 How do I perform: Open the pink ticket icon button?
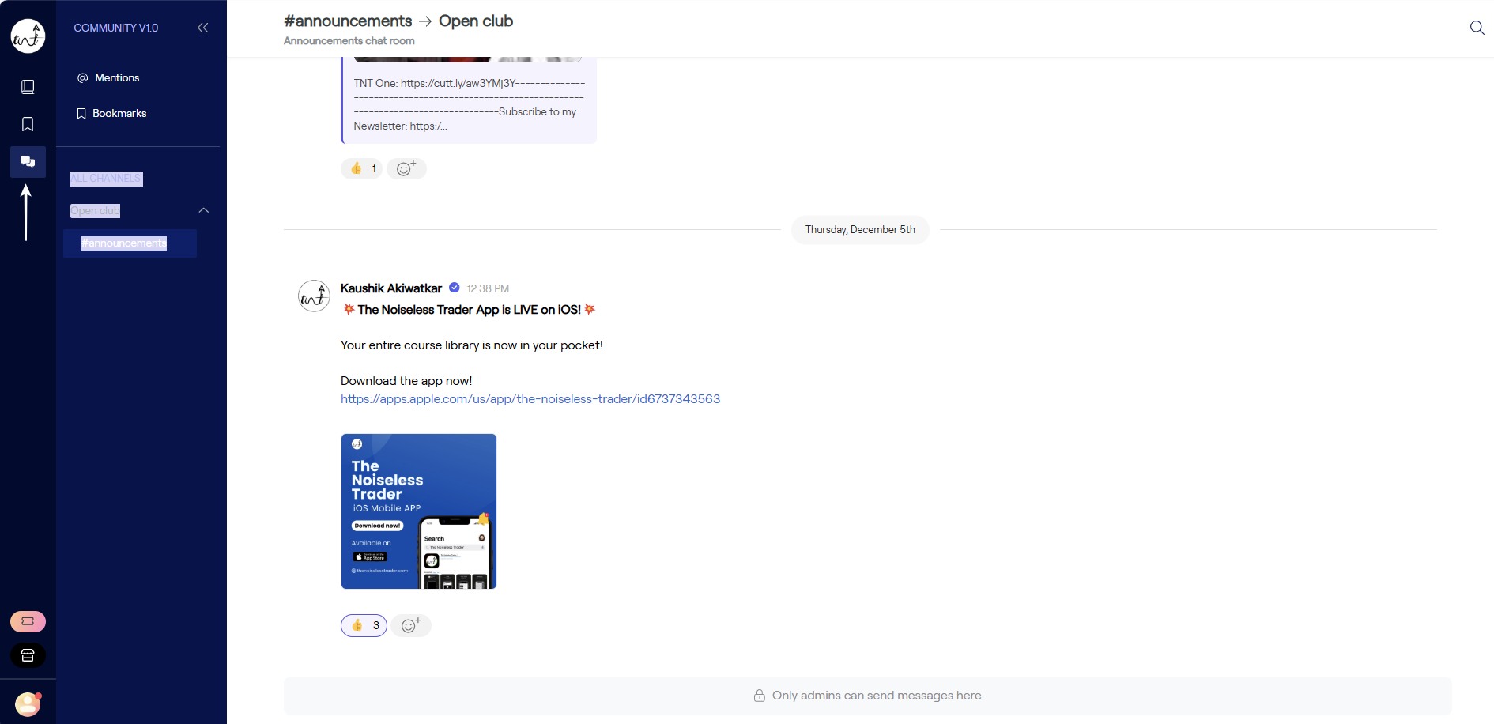tap(28, 621)
